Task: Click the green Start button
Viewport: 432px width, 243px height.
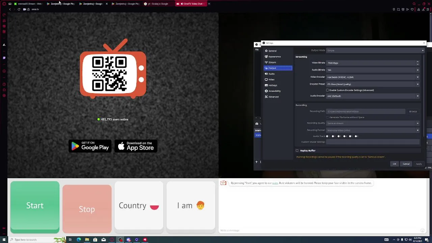Action: (35, 207)
